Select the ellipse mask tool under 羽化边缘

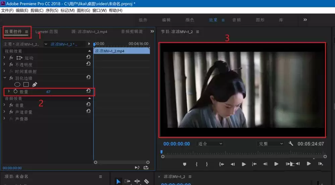17,84
